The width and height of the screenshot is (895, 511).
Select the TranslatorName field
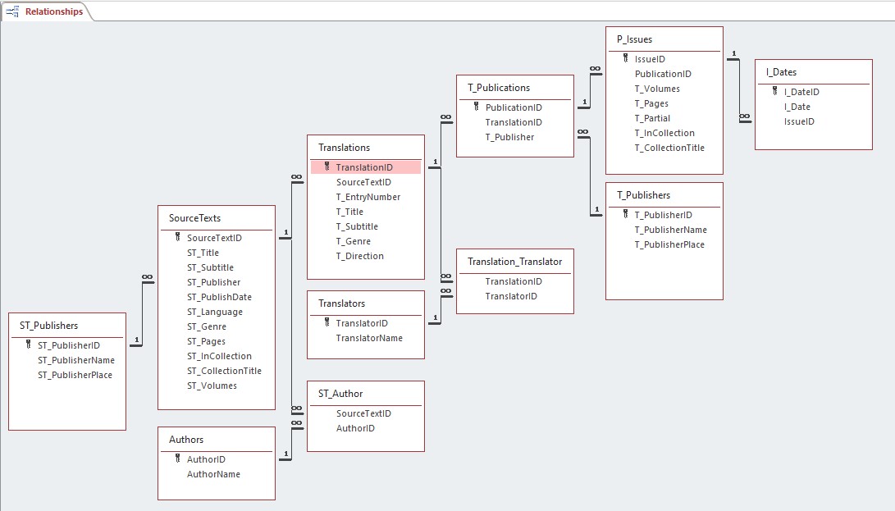tap(369, 338)
